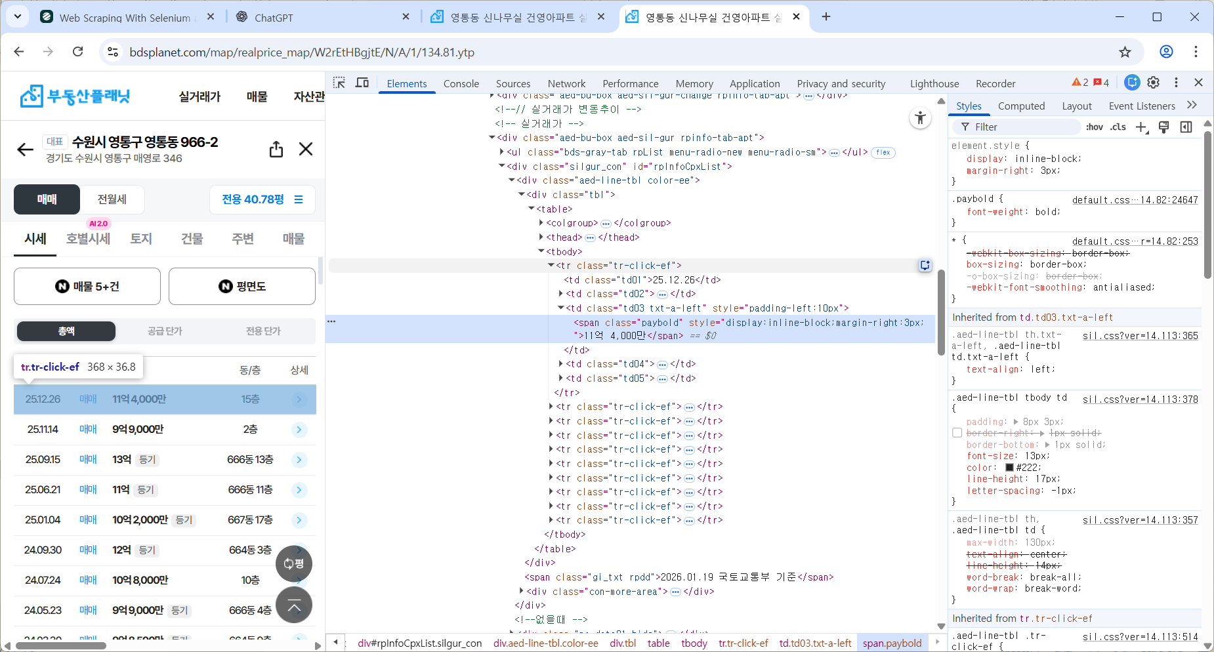This screenshot has height=652, width=1214.
Task: Click the accessibility tree toggle button
Action: [x=921, y=118]
